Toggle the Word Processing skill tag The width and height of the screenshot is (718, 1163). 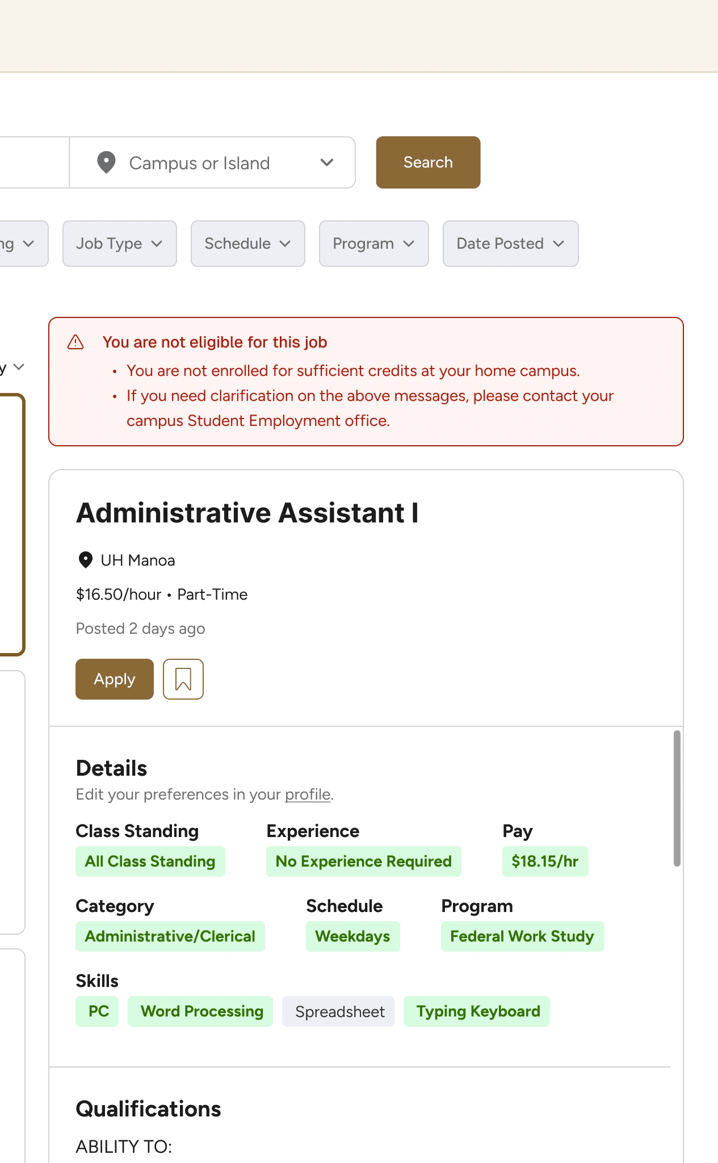201,1011
